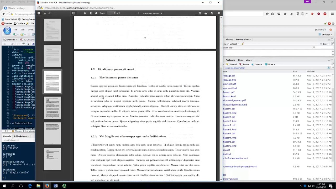The height and width of the screenshot is (189, 336).
Task: Click the red Adblock extension icon
Action: (325, 14)
